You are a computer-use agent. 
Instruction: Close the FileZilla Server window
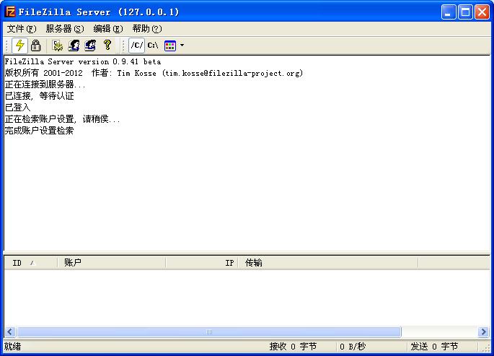click(x=482, y=12)
